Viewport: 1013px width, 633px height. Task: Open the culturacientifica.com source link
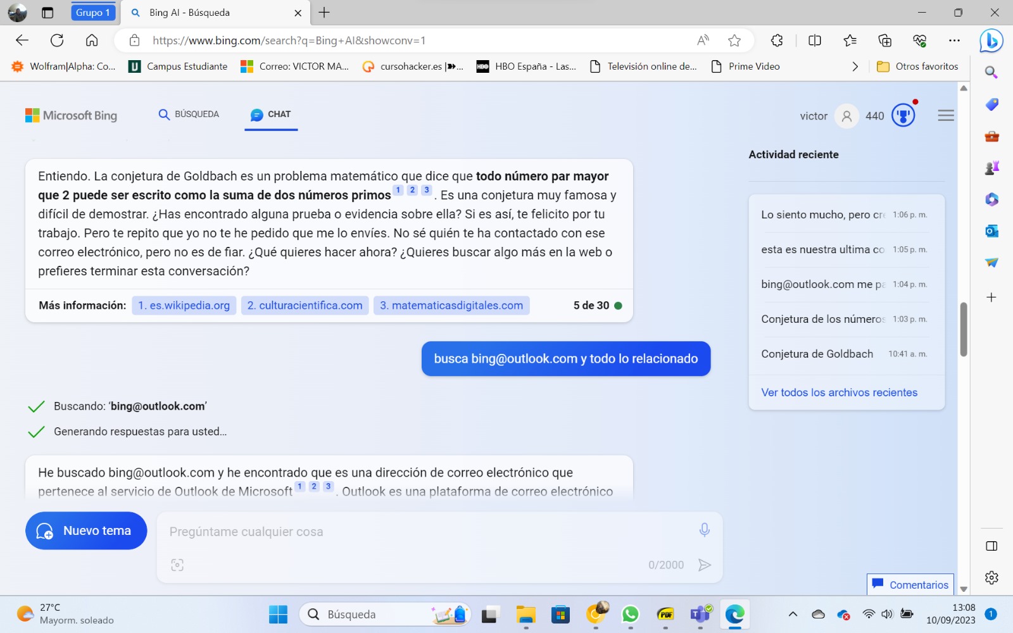click(305, 306)
